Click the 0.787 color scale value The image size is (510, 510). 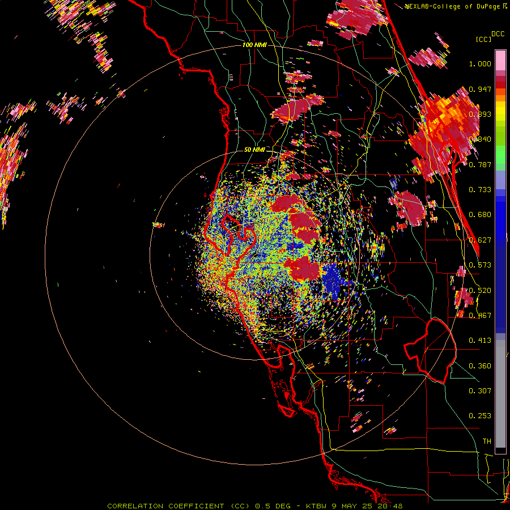[480, 164]
